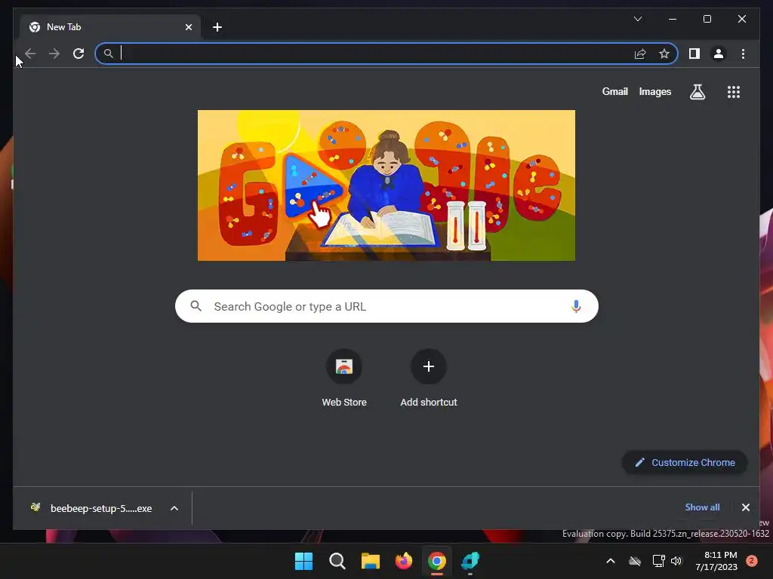Show hidden system tray icons

point(610,561)
